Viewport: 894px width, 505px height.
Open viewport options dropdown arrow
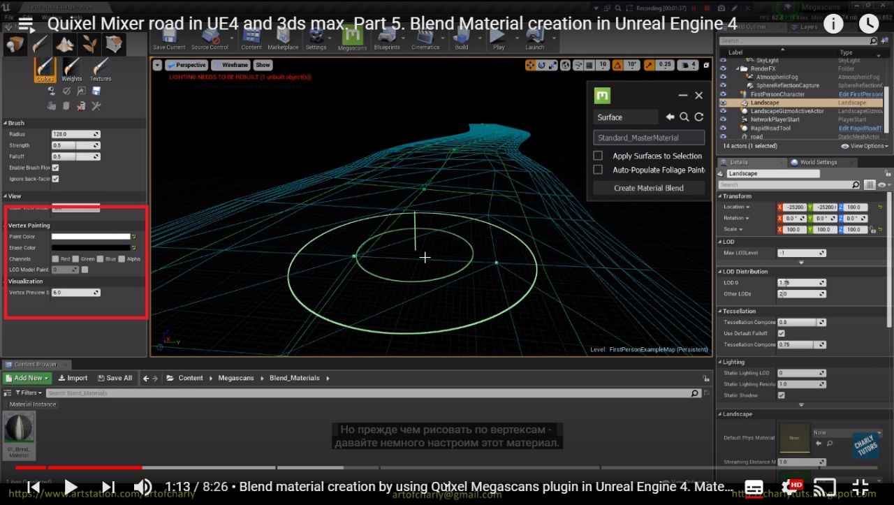click(x=157, y=65)
